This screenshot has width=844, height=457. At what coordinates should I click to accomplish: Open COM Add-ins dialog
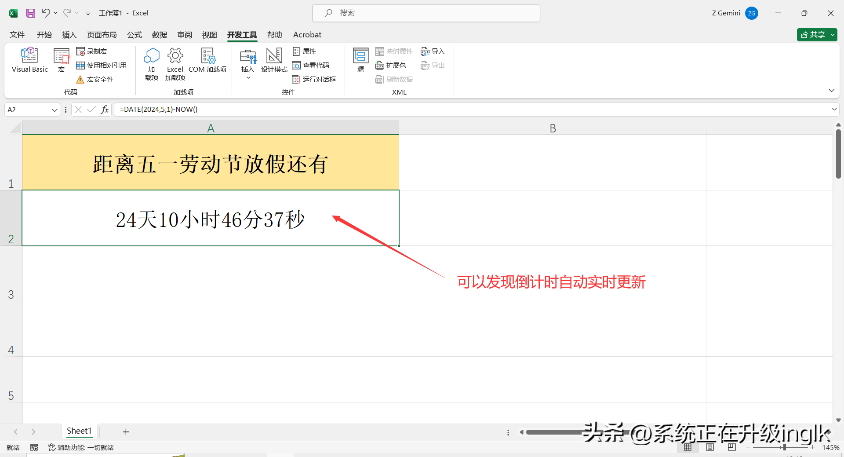pyautogui.click(x=207, y=60)
